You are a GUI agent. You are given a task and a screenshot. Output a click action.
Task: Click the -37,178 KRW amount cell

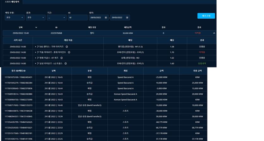point(161,133)
